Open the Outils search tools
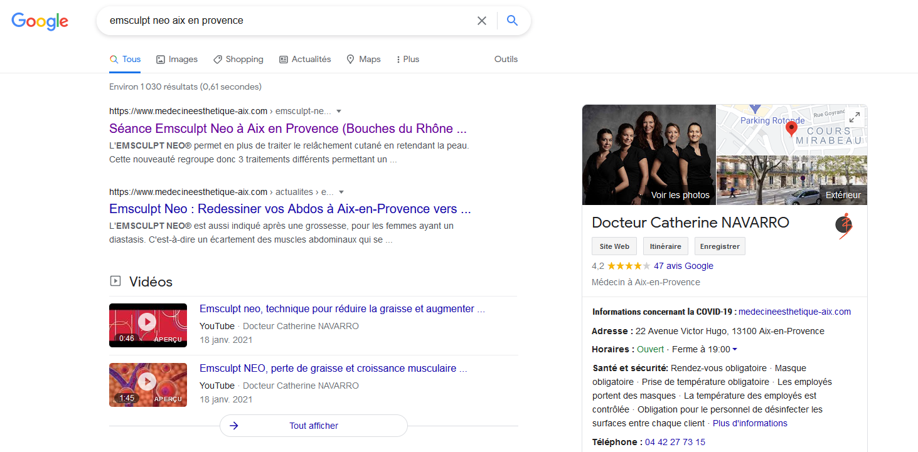Image resolution: width=918 pixels, height=452 pixels. pyautogui.click(x=506, y=59)
